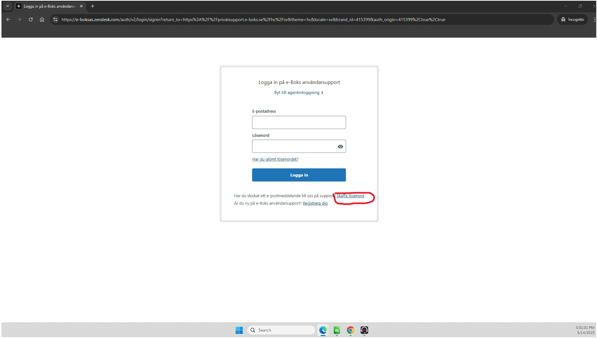Toggle password visibility eye icon

[340, 147]
